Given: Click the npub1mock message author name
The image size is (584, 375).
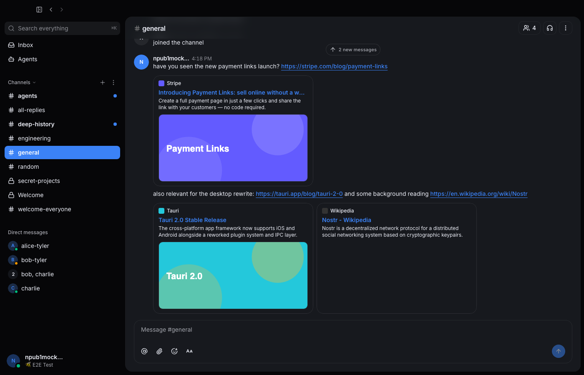Looking at the screenshot, I should (x=171, y=58).
